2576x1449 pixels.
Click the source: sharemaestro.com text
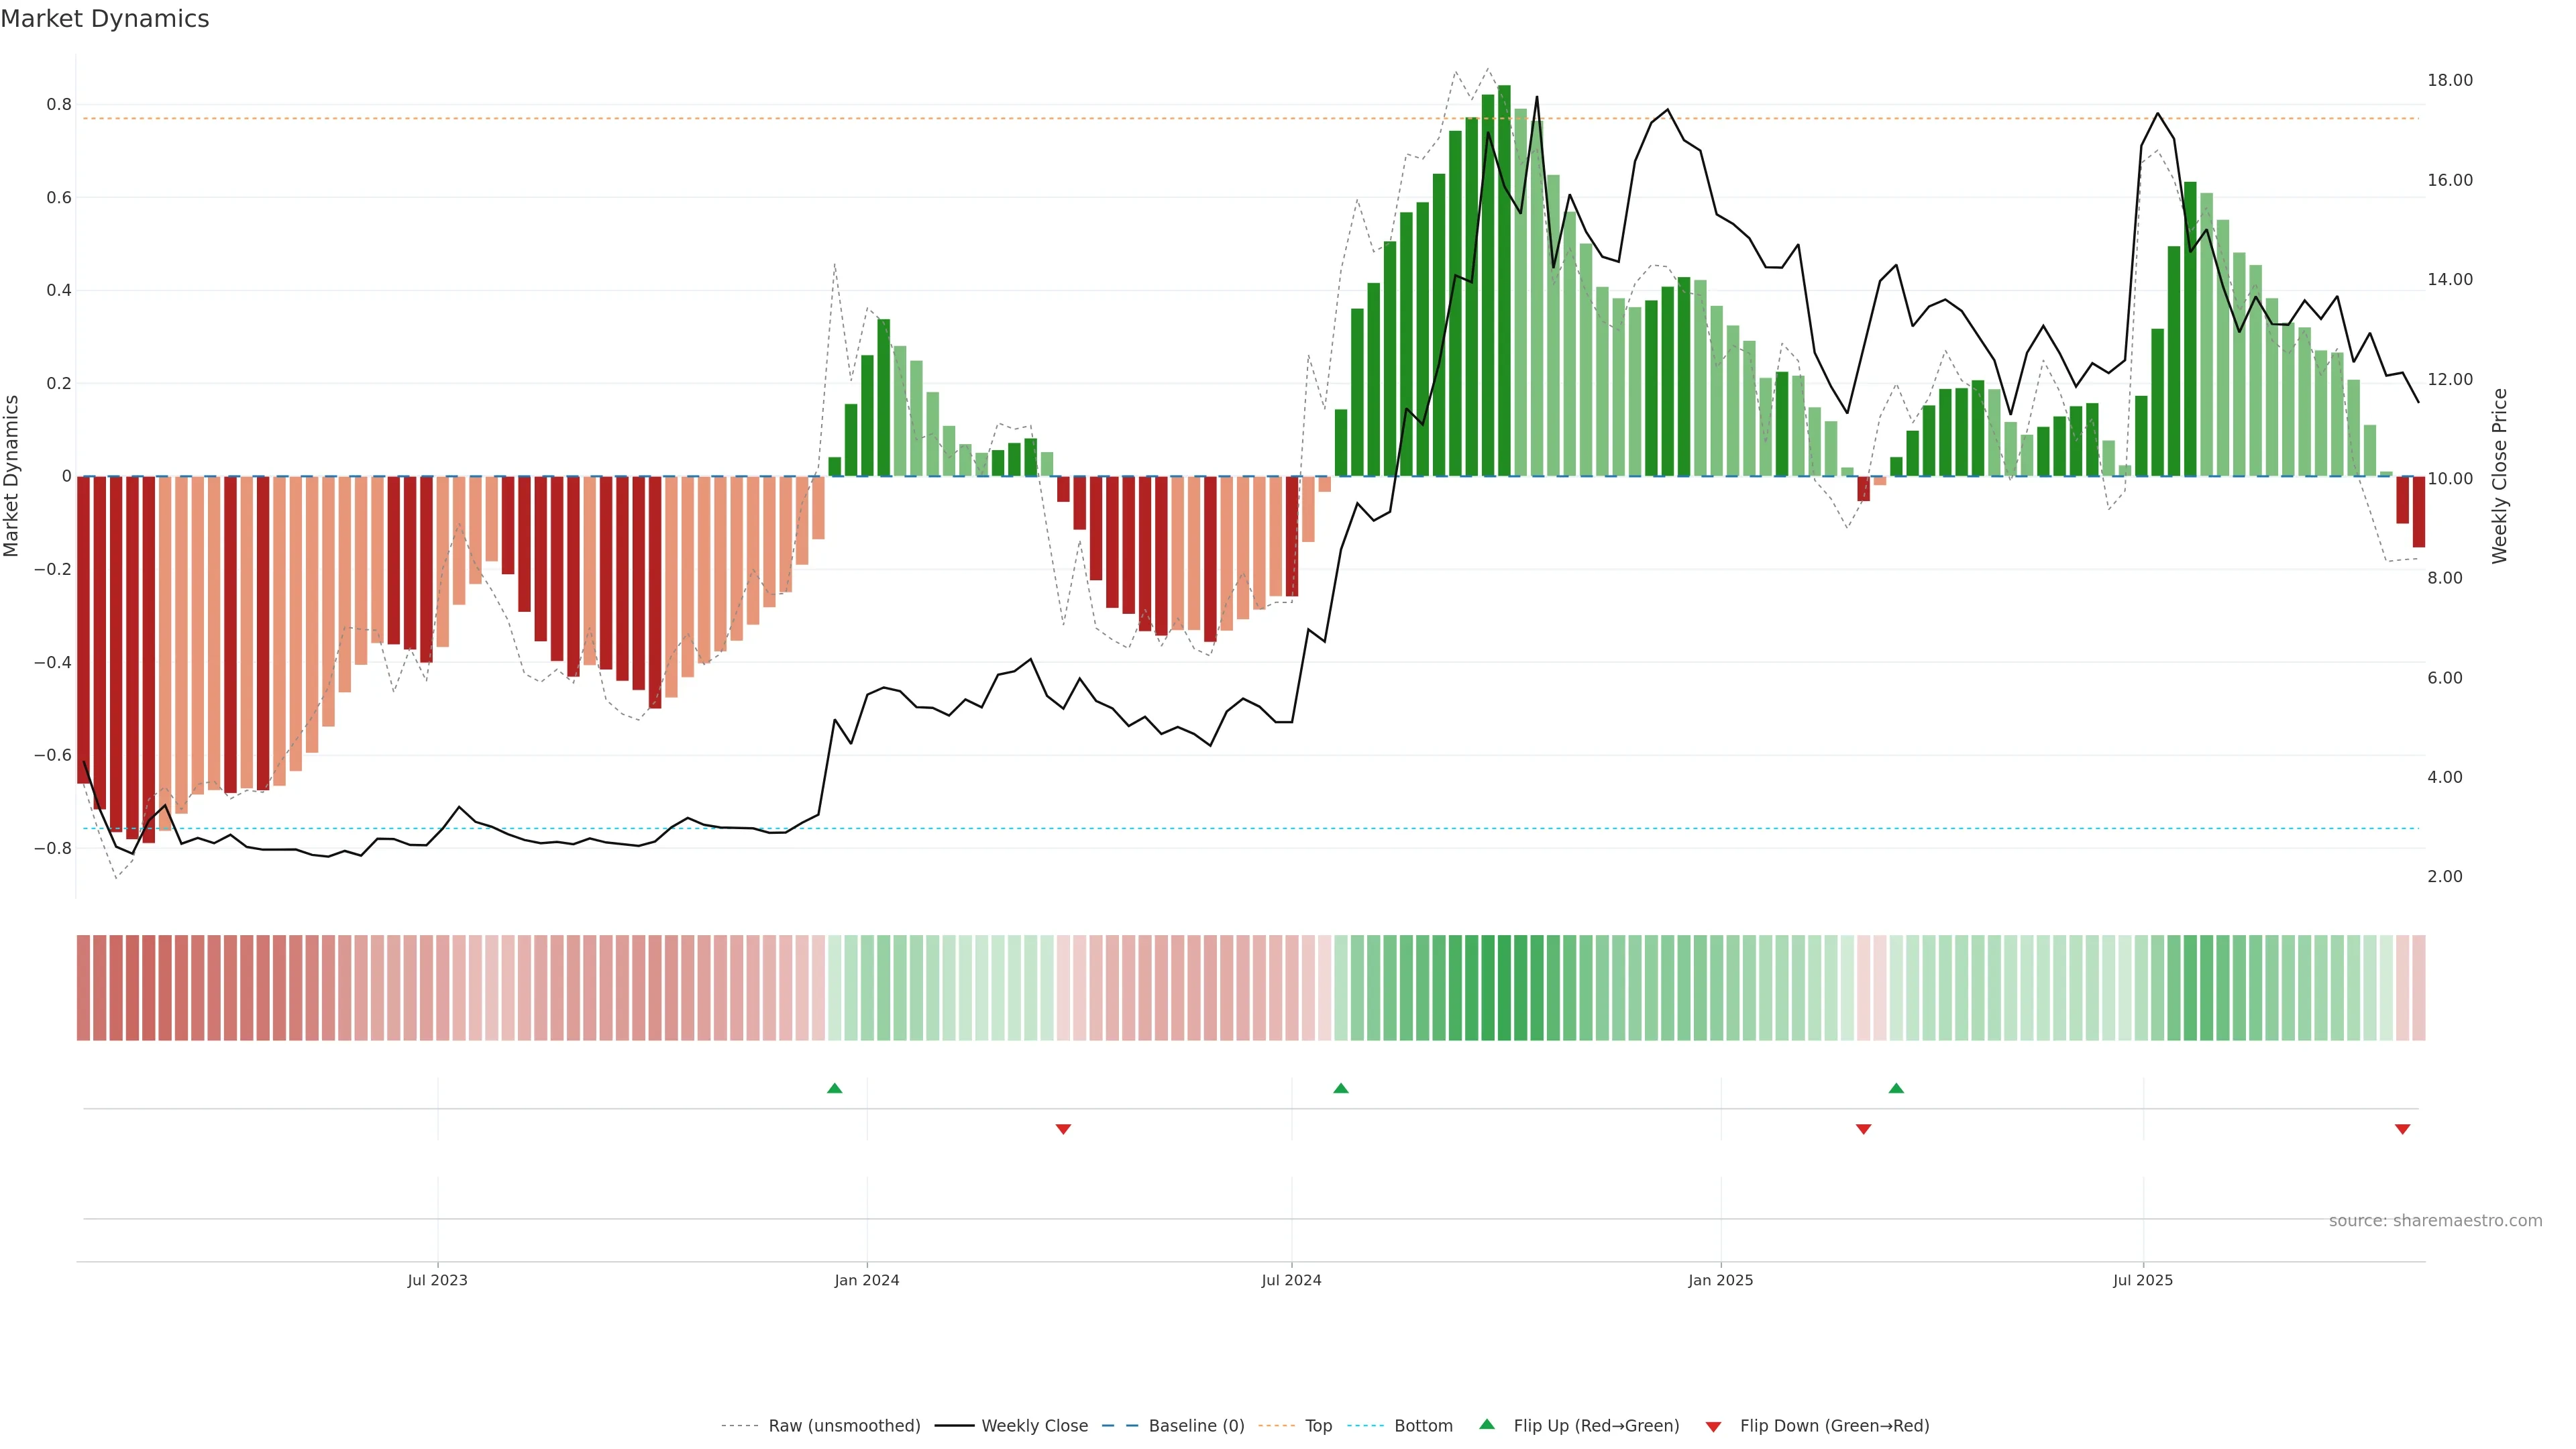[x=2435, y=1221]
